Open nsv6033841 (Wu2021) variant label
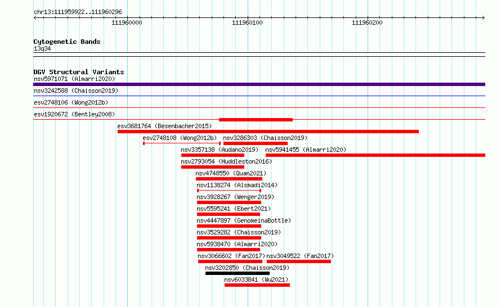This screenshot has height=307, width=501. [x=256, y=279]
